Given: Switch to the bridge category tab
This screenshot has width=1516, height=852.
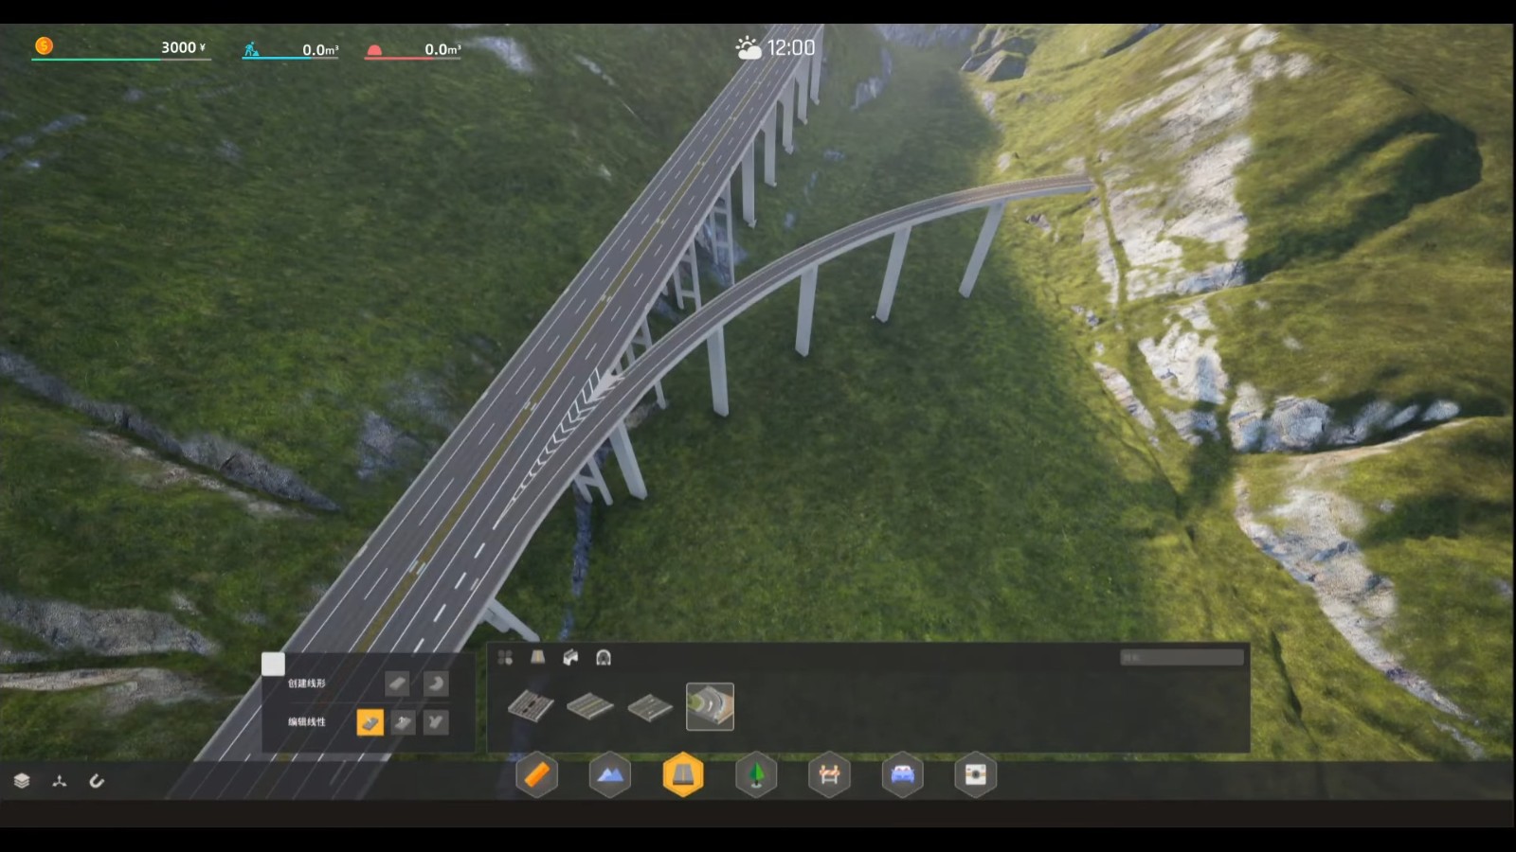Looking at the screenshot, I should tap(570, 657).
